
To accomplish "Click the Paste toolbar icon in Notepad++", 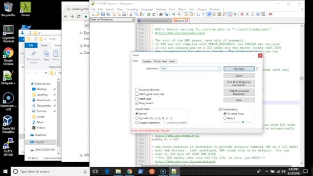I will 141,14.
